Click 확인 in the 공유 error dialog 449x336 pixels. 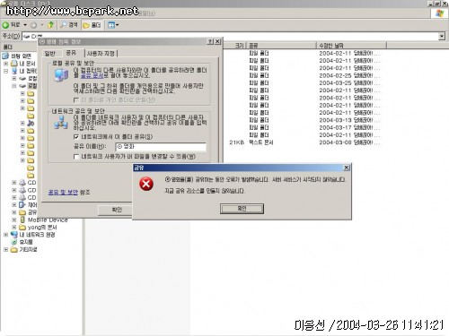[x=242, y=209]
